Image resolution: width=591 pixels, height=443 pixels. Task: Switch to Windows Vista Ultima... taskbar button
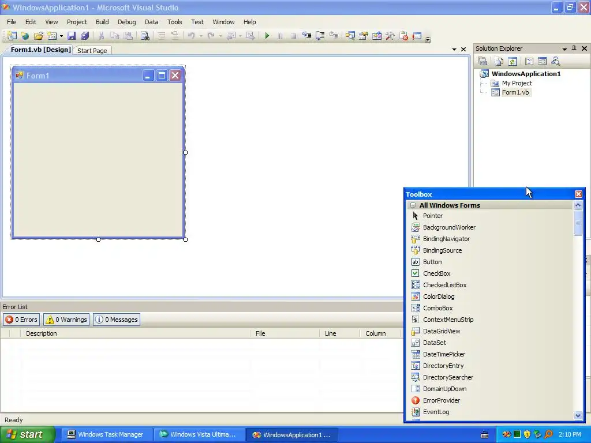(x=199, y=434)
